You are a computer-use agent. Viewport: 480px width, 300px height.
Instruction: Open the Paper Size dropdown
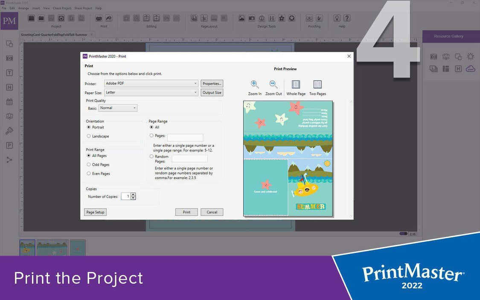(195, 92)
